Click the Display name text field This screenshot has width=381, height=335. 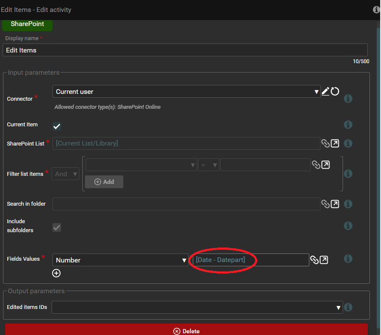(185, 50)
